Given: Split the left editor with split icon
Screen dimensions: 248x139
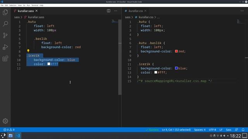Looking at the screenshot, I should click(x=108, y=11).
